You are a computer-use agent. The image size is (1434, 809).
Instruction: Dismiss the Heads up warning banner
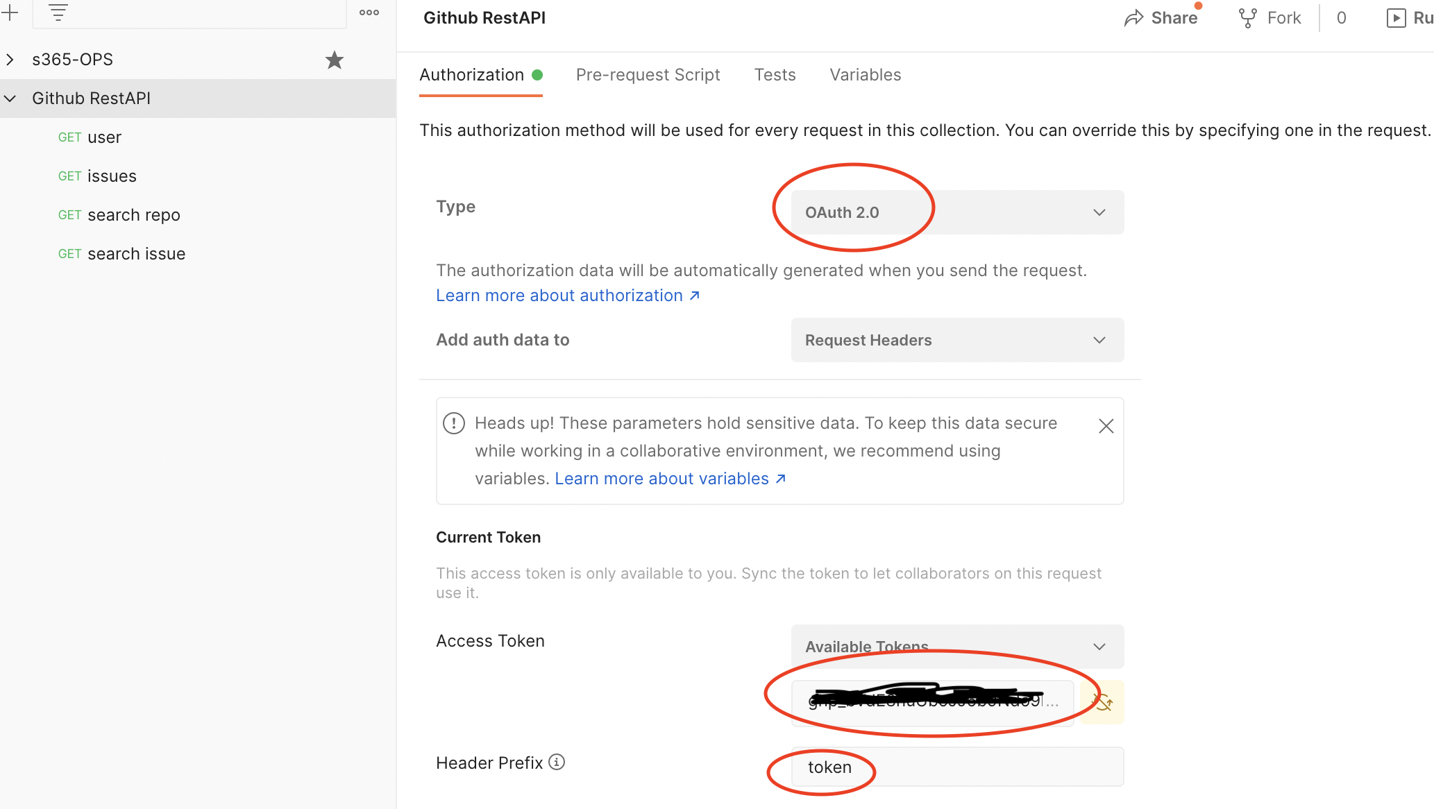[1106, 426]
